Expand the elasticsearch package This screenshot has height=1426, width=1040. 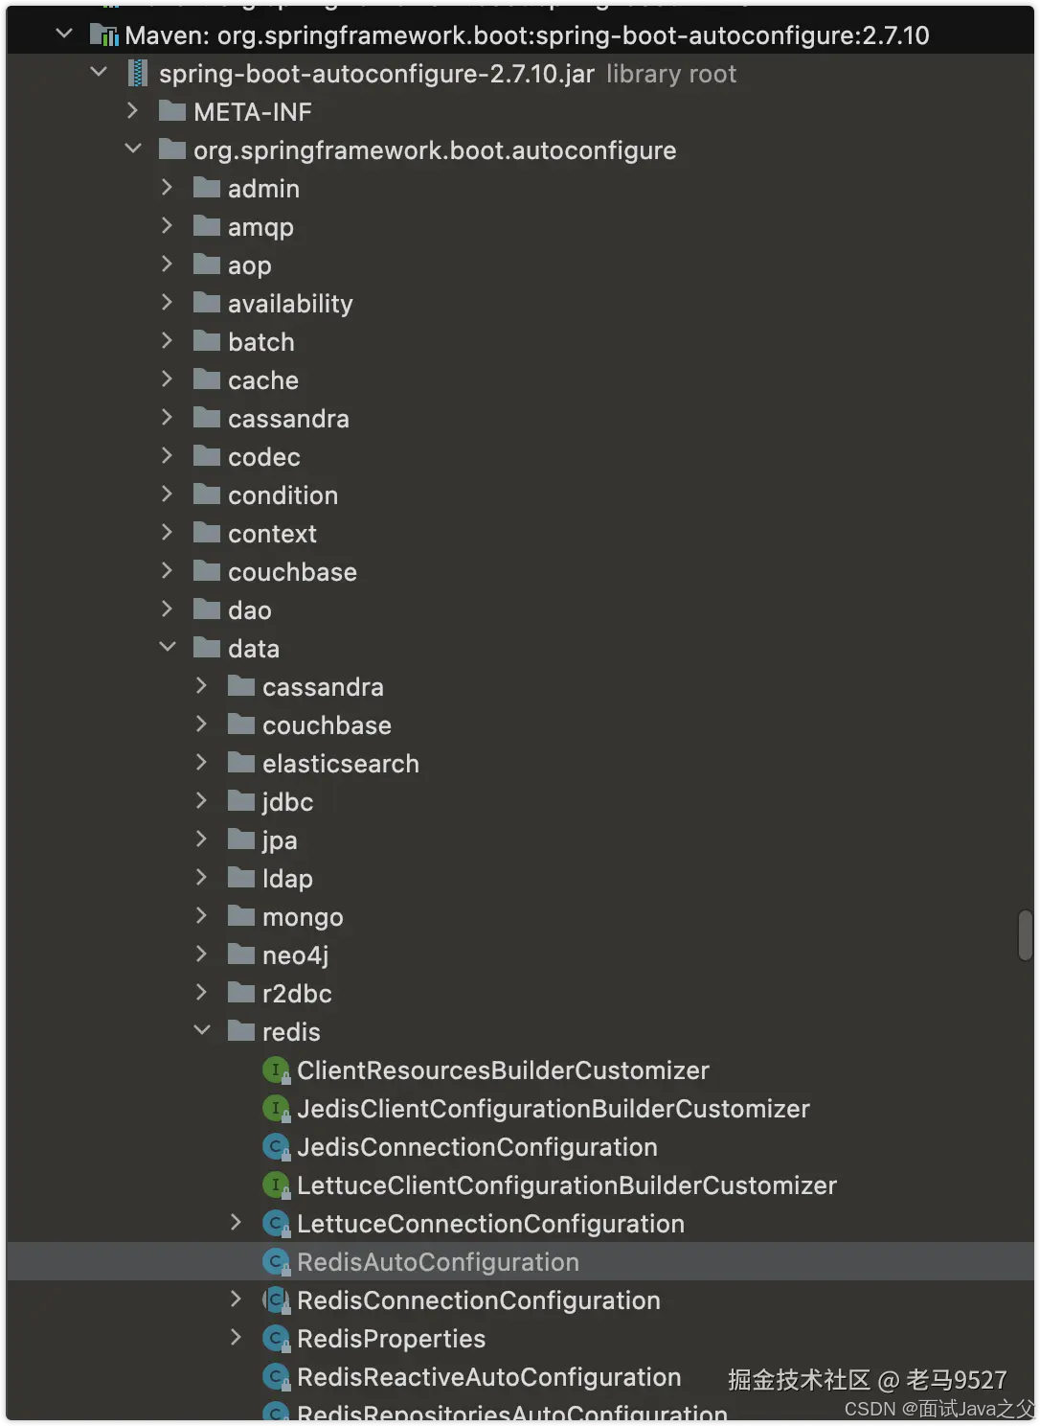click(x=202, y=762)
